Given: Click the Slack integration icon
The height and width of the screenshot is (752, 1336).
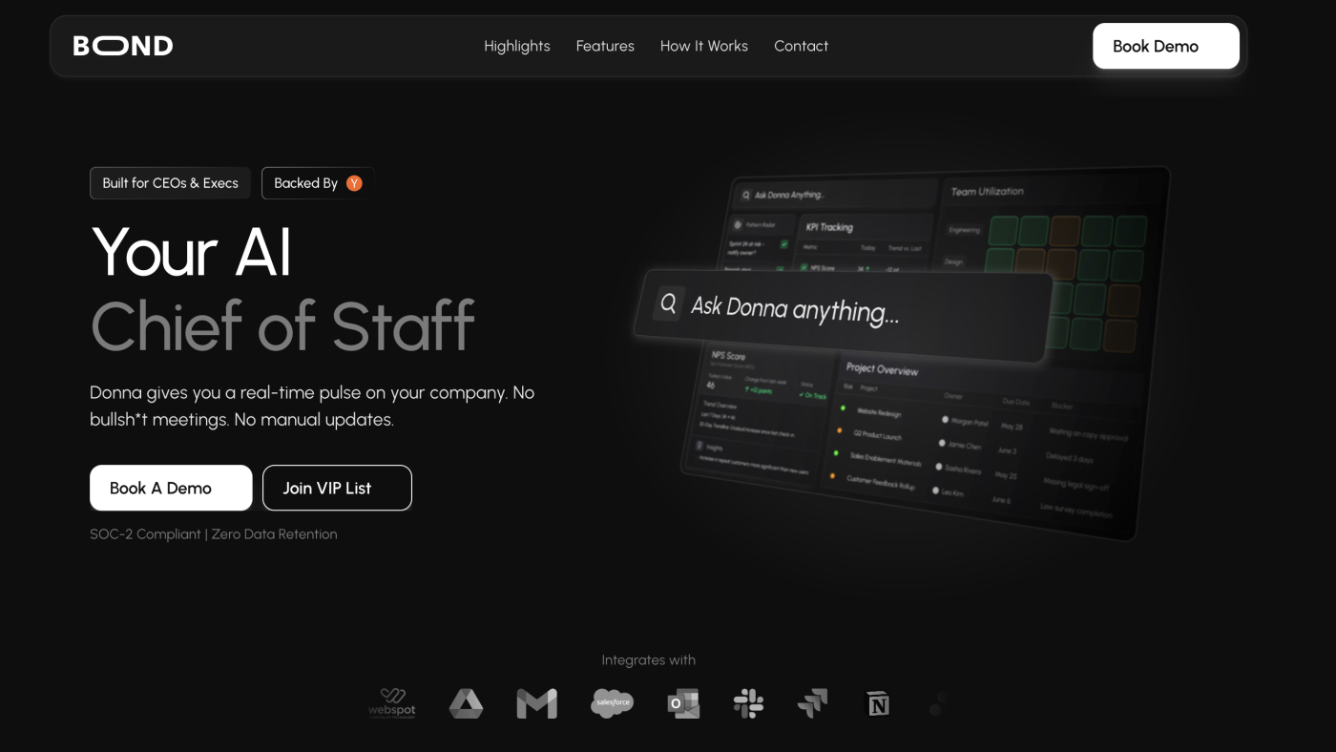Looking at the screenshot, I should coord(748,704).
